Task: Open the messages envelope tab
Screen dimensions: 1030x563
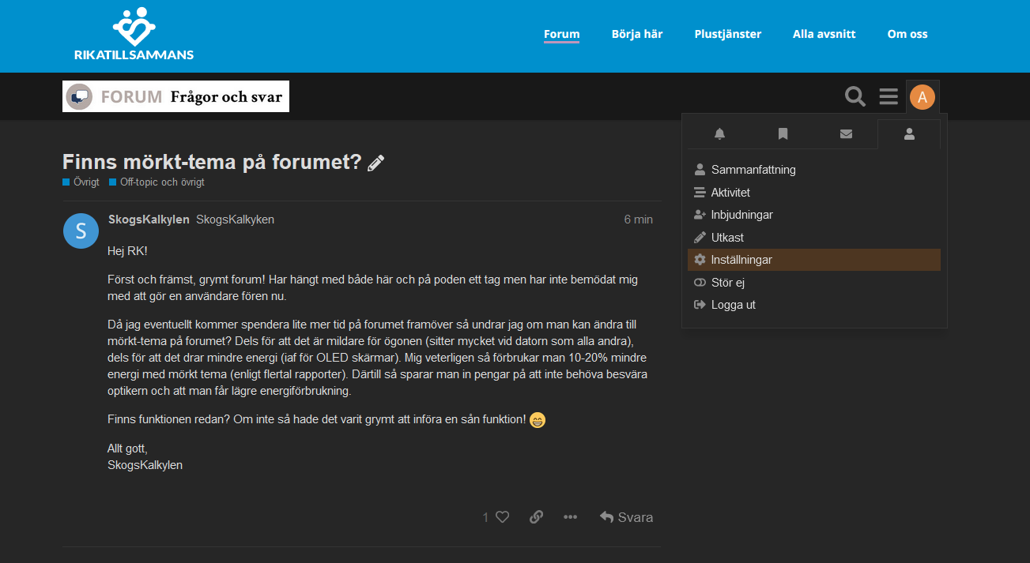Action: click(846, 134)
